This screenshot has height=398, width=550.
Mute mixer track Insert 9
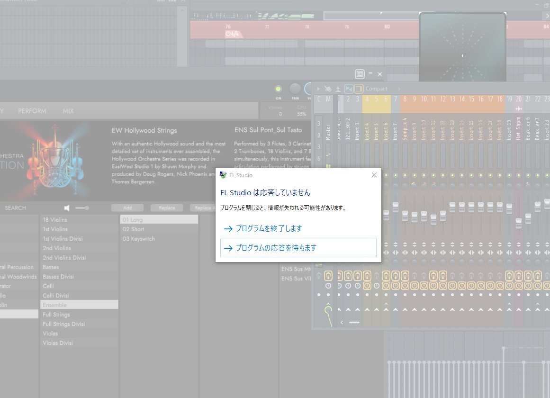(415, 175)
